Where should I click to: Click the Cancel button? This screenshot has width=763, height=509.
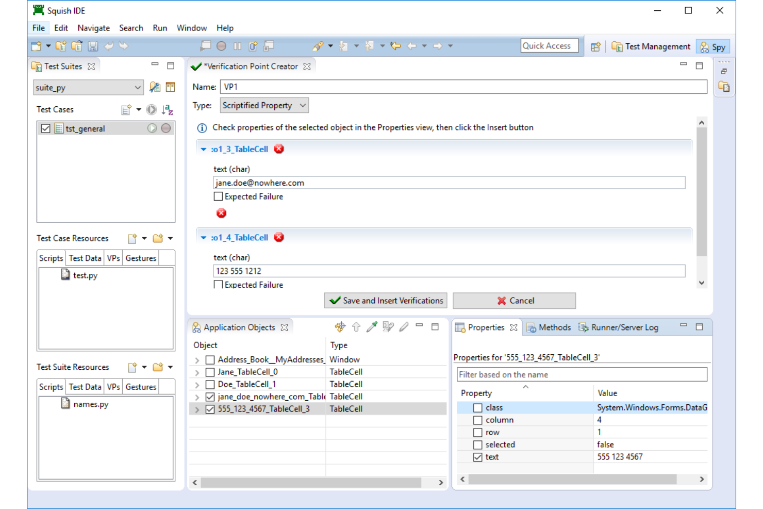pos(515,301)
